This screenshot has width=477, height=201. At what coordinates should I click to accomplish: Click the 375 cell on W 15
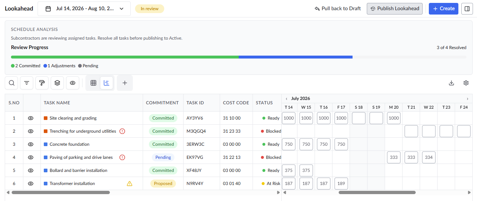coord(306,170)
